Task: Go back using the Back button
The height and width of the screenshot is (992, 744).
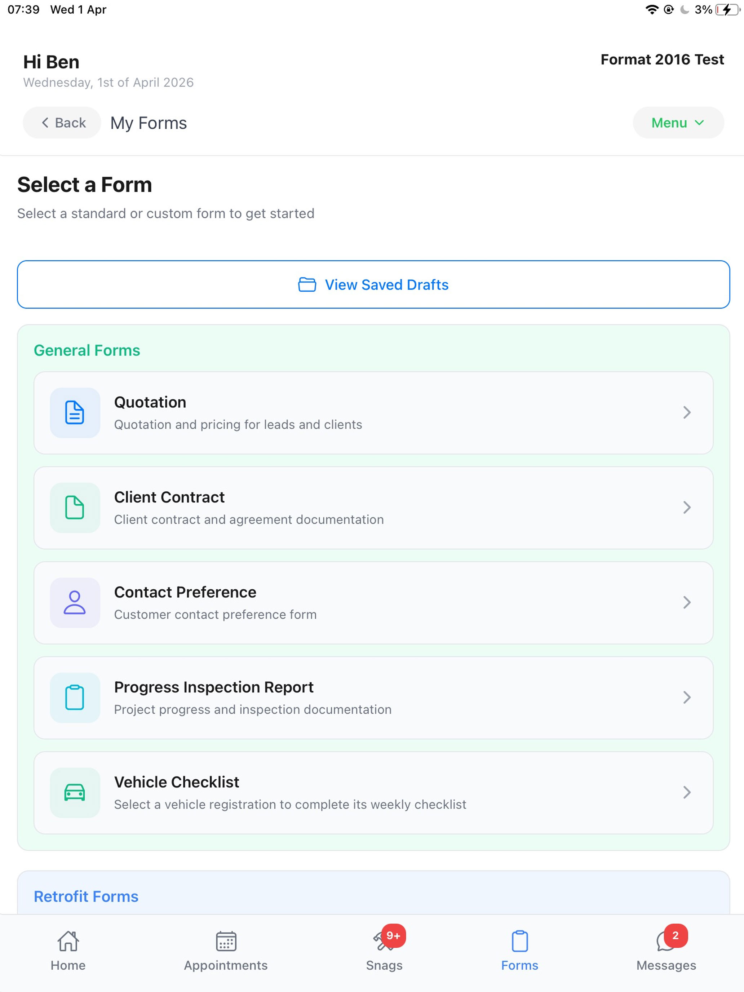Action: click(62, 123)
